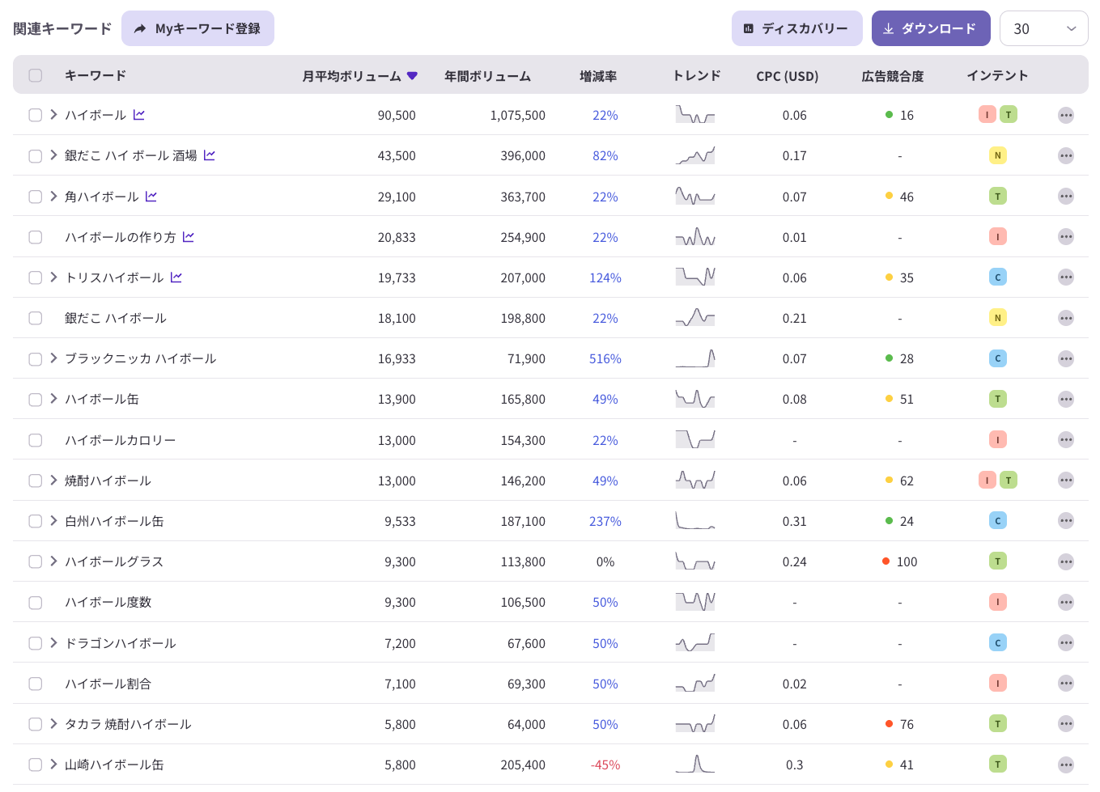
Task: Click the N intent badge for 銀だこ ハイボール
Action: click(998, 318)
